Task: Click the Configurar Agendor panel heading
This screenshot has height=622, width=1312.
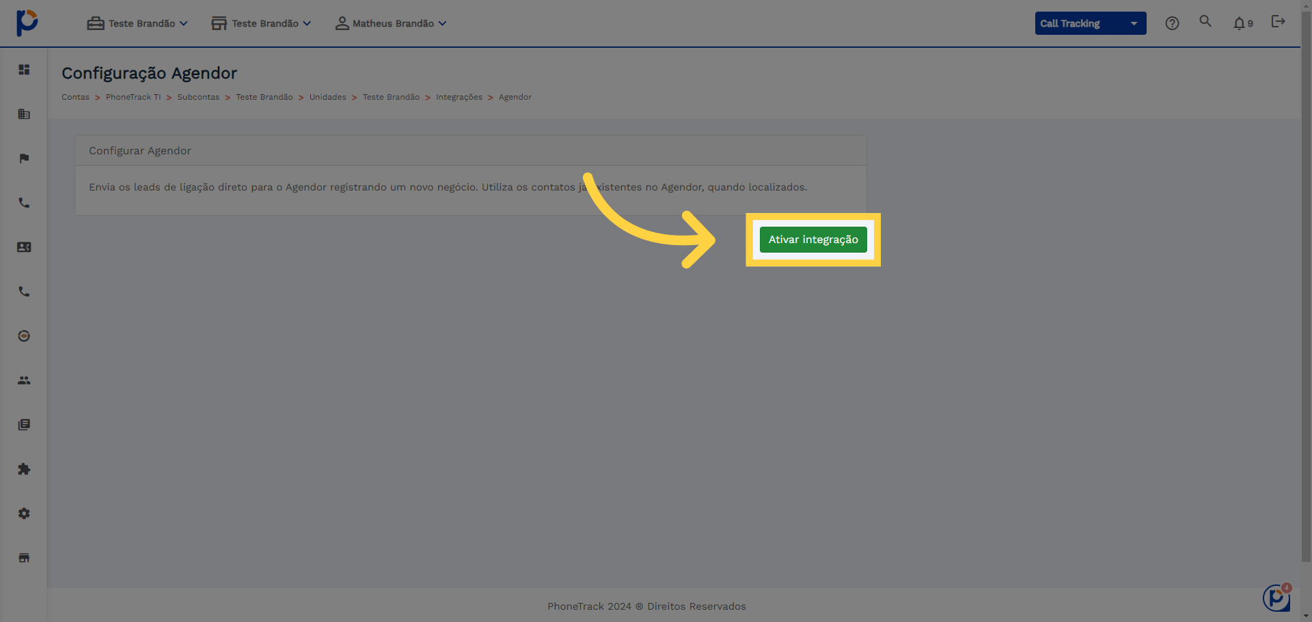Action: 140,151
